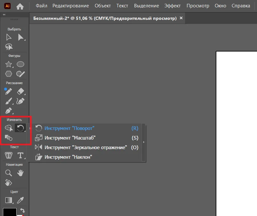This screenshot has height=216, width=257.
Task: Select the Ellipse shape tool
Action: pos(20,64)
